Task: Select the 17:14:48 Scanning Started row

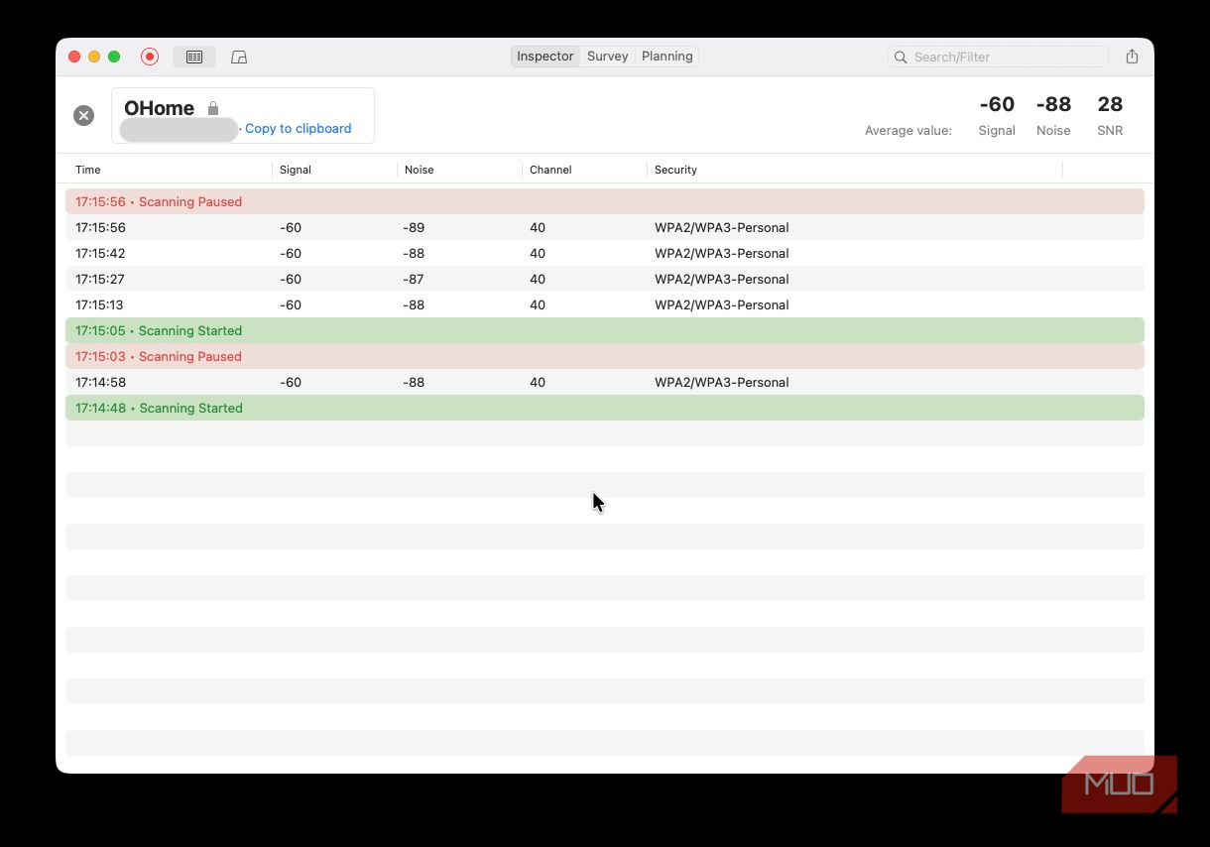Action: click(605, 408)
